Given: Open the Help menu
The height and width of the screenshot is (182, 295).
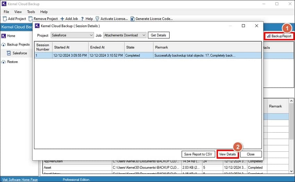Looking at the screenshot, I should [44, 12].
